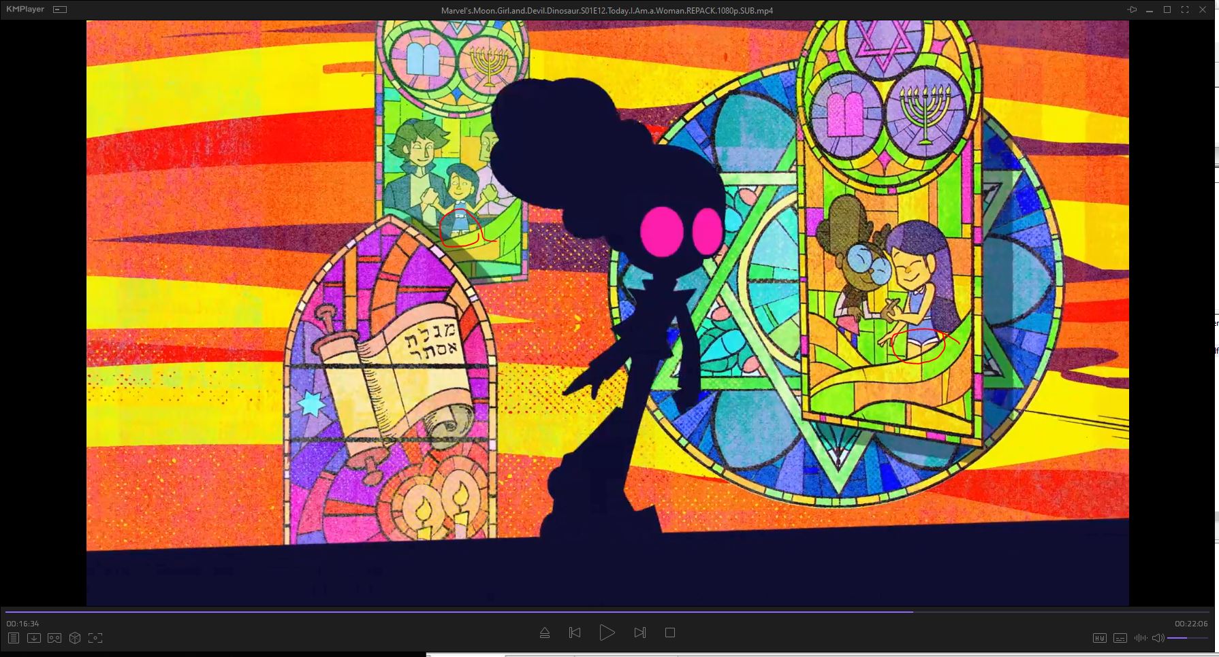Toggle subtitles display
The width and height of the screenshot is (1219, 657).
(x=1120, y=638)
